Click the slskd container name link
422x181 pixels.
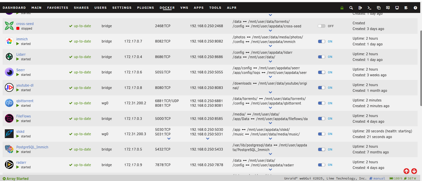click(x=20, y=132)
